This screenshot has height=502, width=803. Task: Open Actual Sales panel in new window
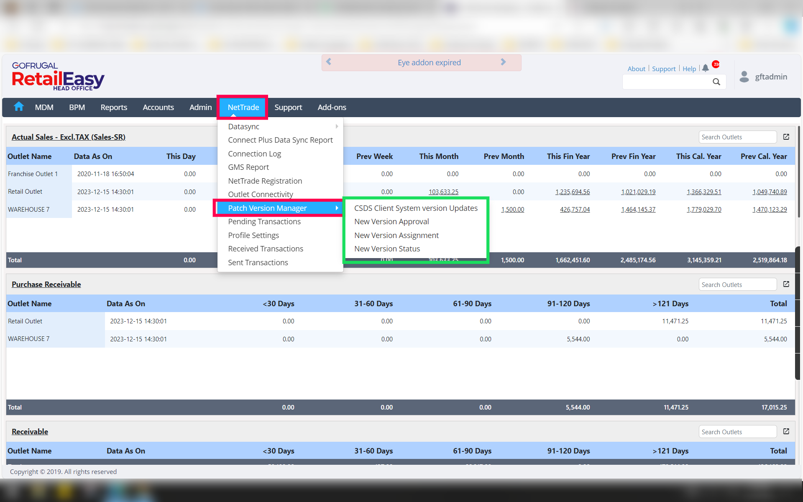click(x=786, y=137)
